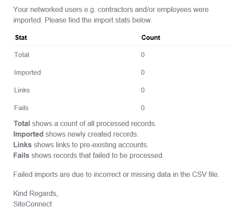Click bold Total in the description

click(22, 124)
